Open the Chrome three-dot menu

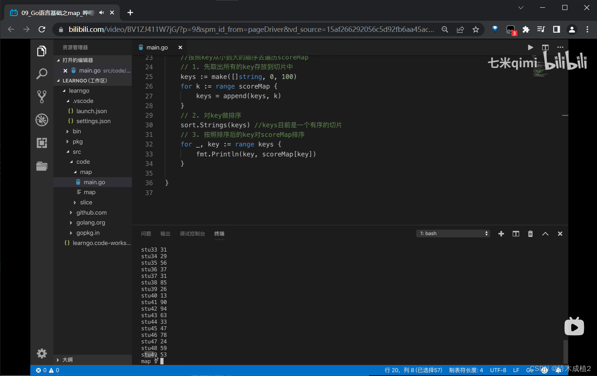[587, 30]
